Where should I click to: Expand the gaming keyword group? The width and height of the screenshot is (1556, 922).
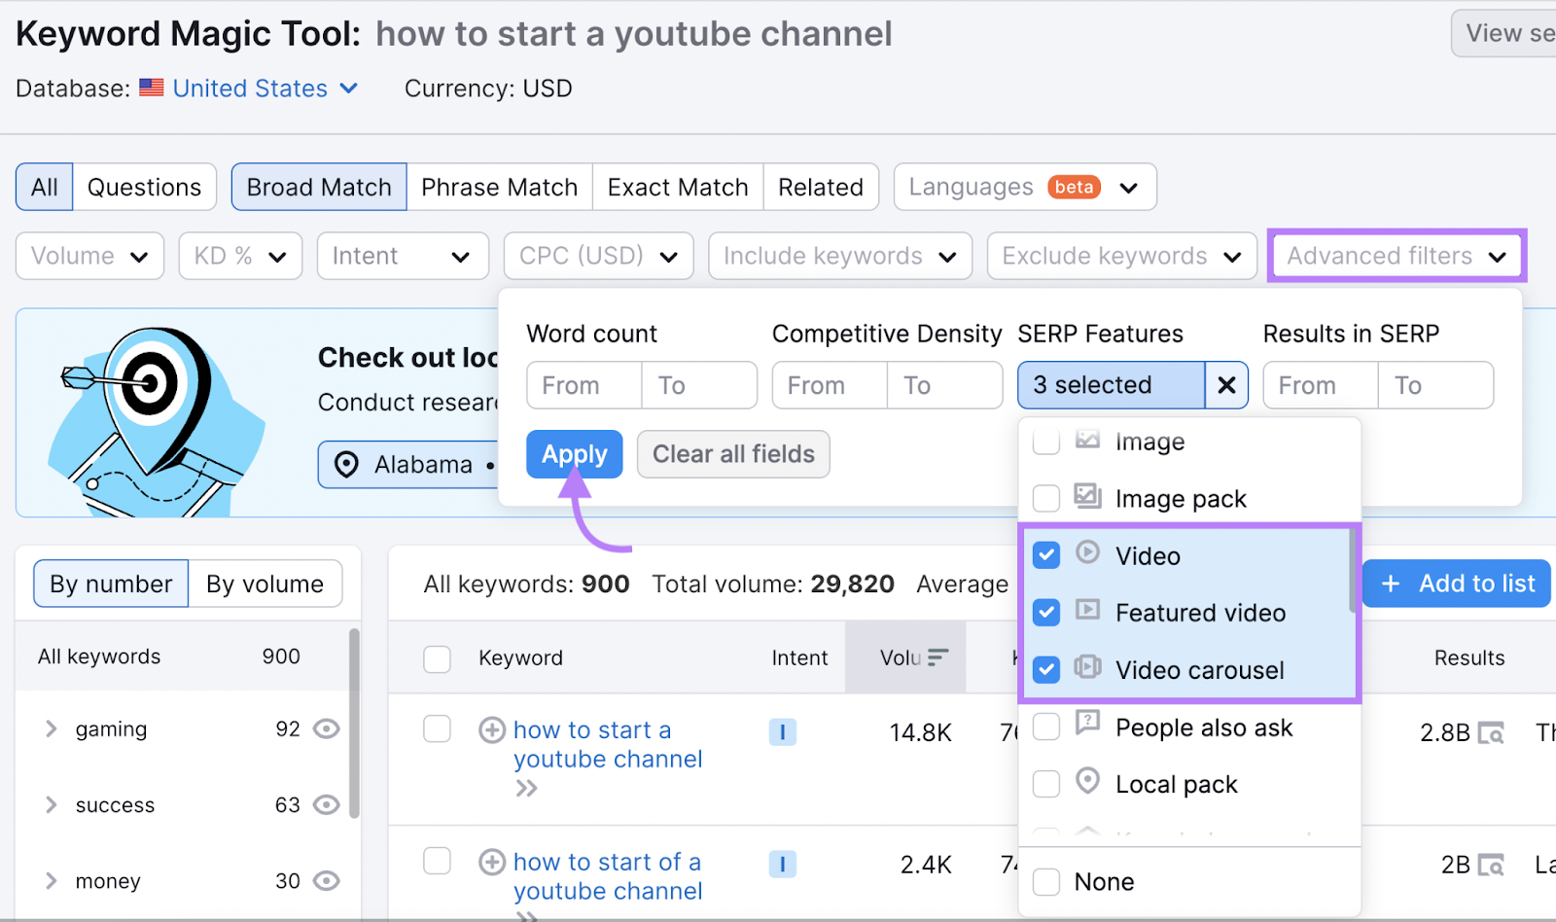coord(52,728)
